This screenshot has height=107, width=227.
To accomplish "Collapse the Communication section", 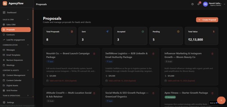I will click(28, 45).
